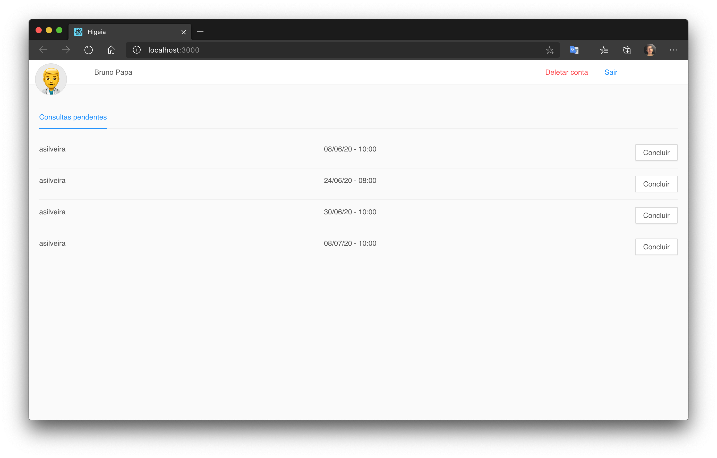Click the doctor avatar picture
The width and height of the screenshot is (717, 458).
click(x=51, y=80)
